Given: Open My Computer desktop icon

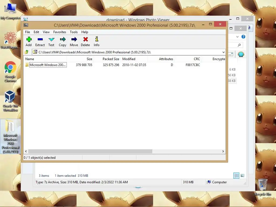Looking at the screenshot, I should click(11, 11).
